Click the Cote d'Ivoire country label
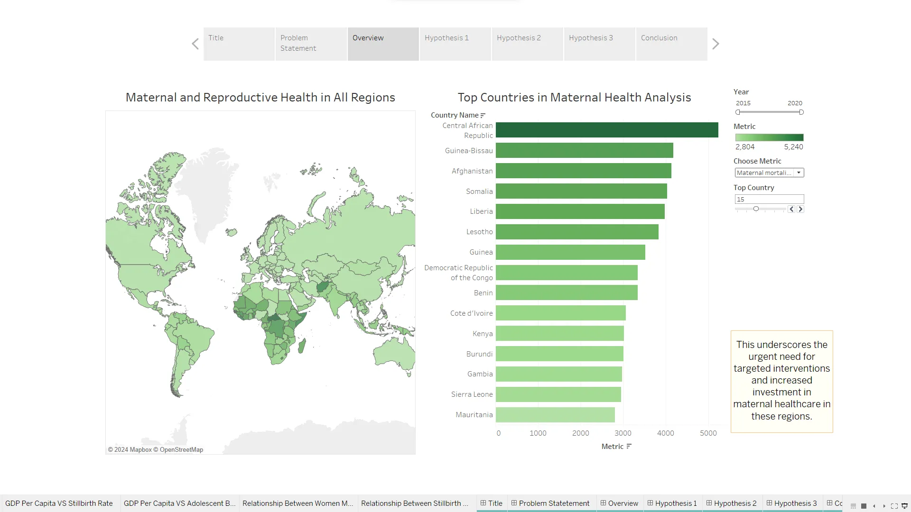The height and width of the screenshot is (512, 911). (x=471, y=313)
